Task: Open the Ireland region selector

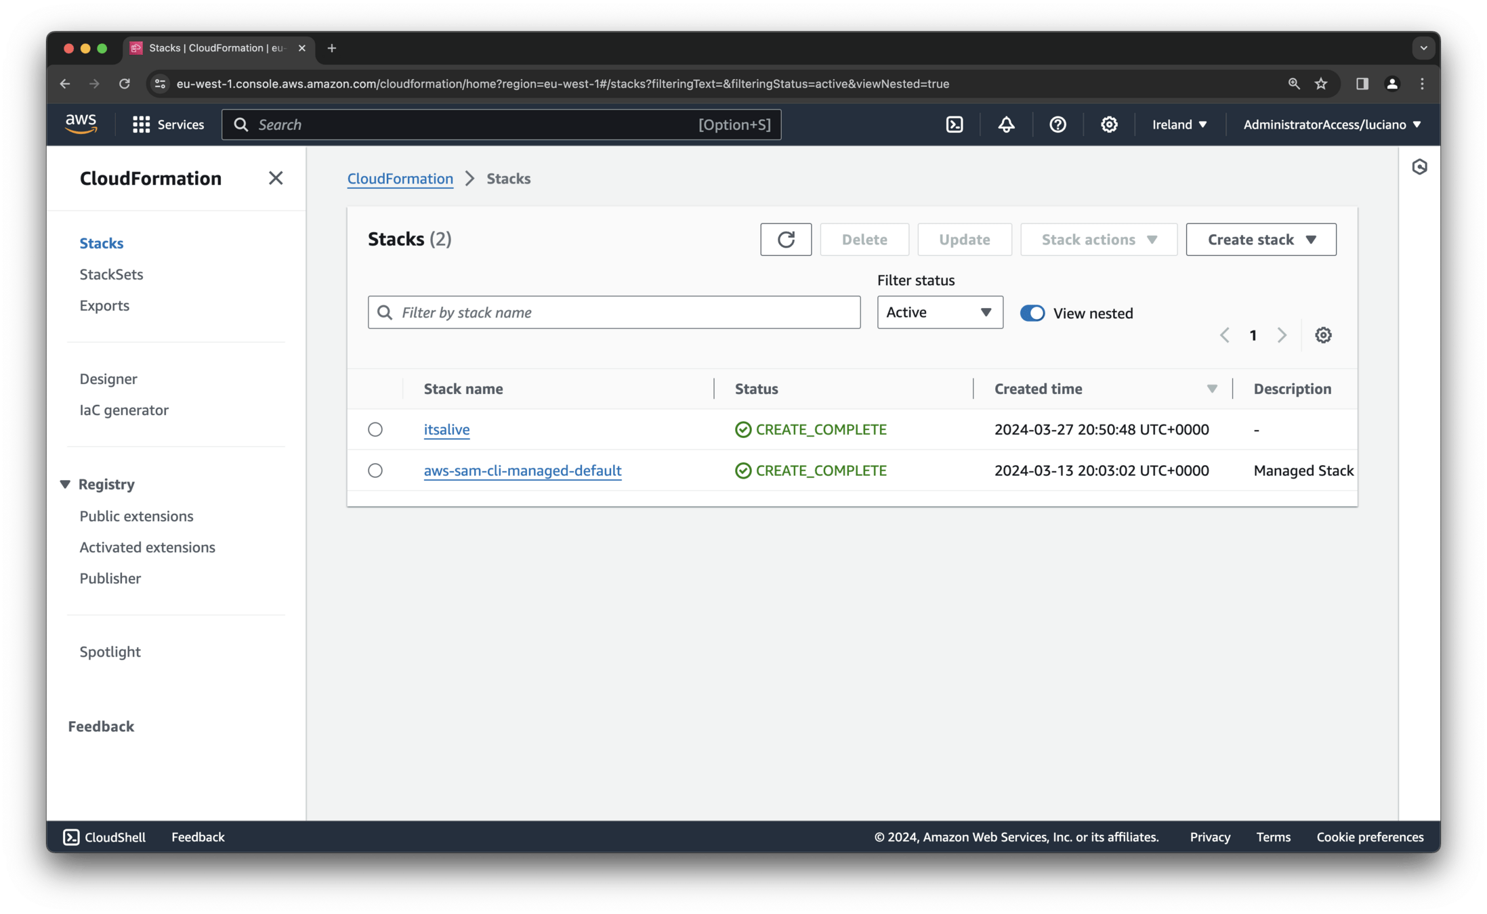Action: coord(1179,125)
